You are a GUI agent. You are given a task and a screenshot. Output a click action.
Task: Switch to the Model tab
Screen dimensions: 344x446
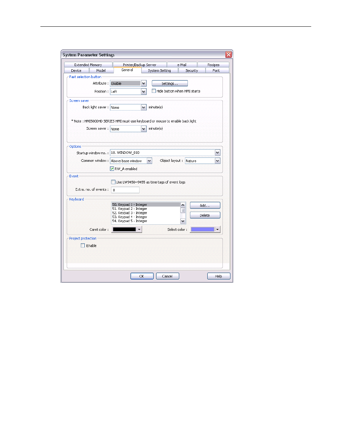click(101, 70)
